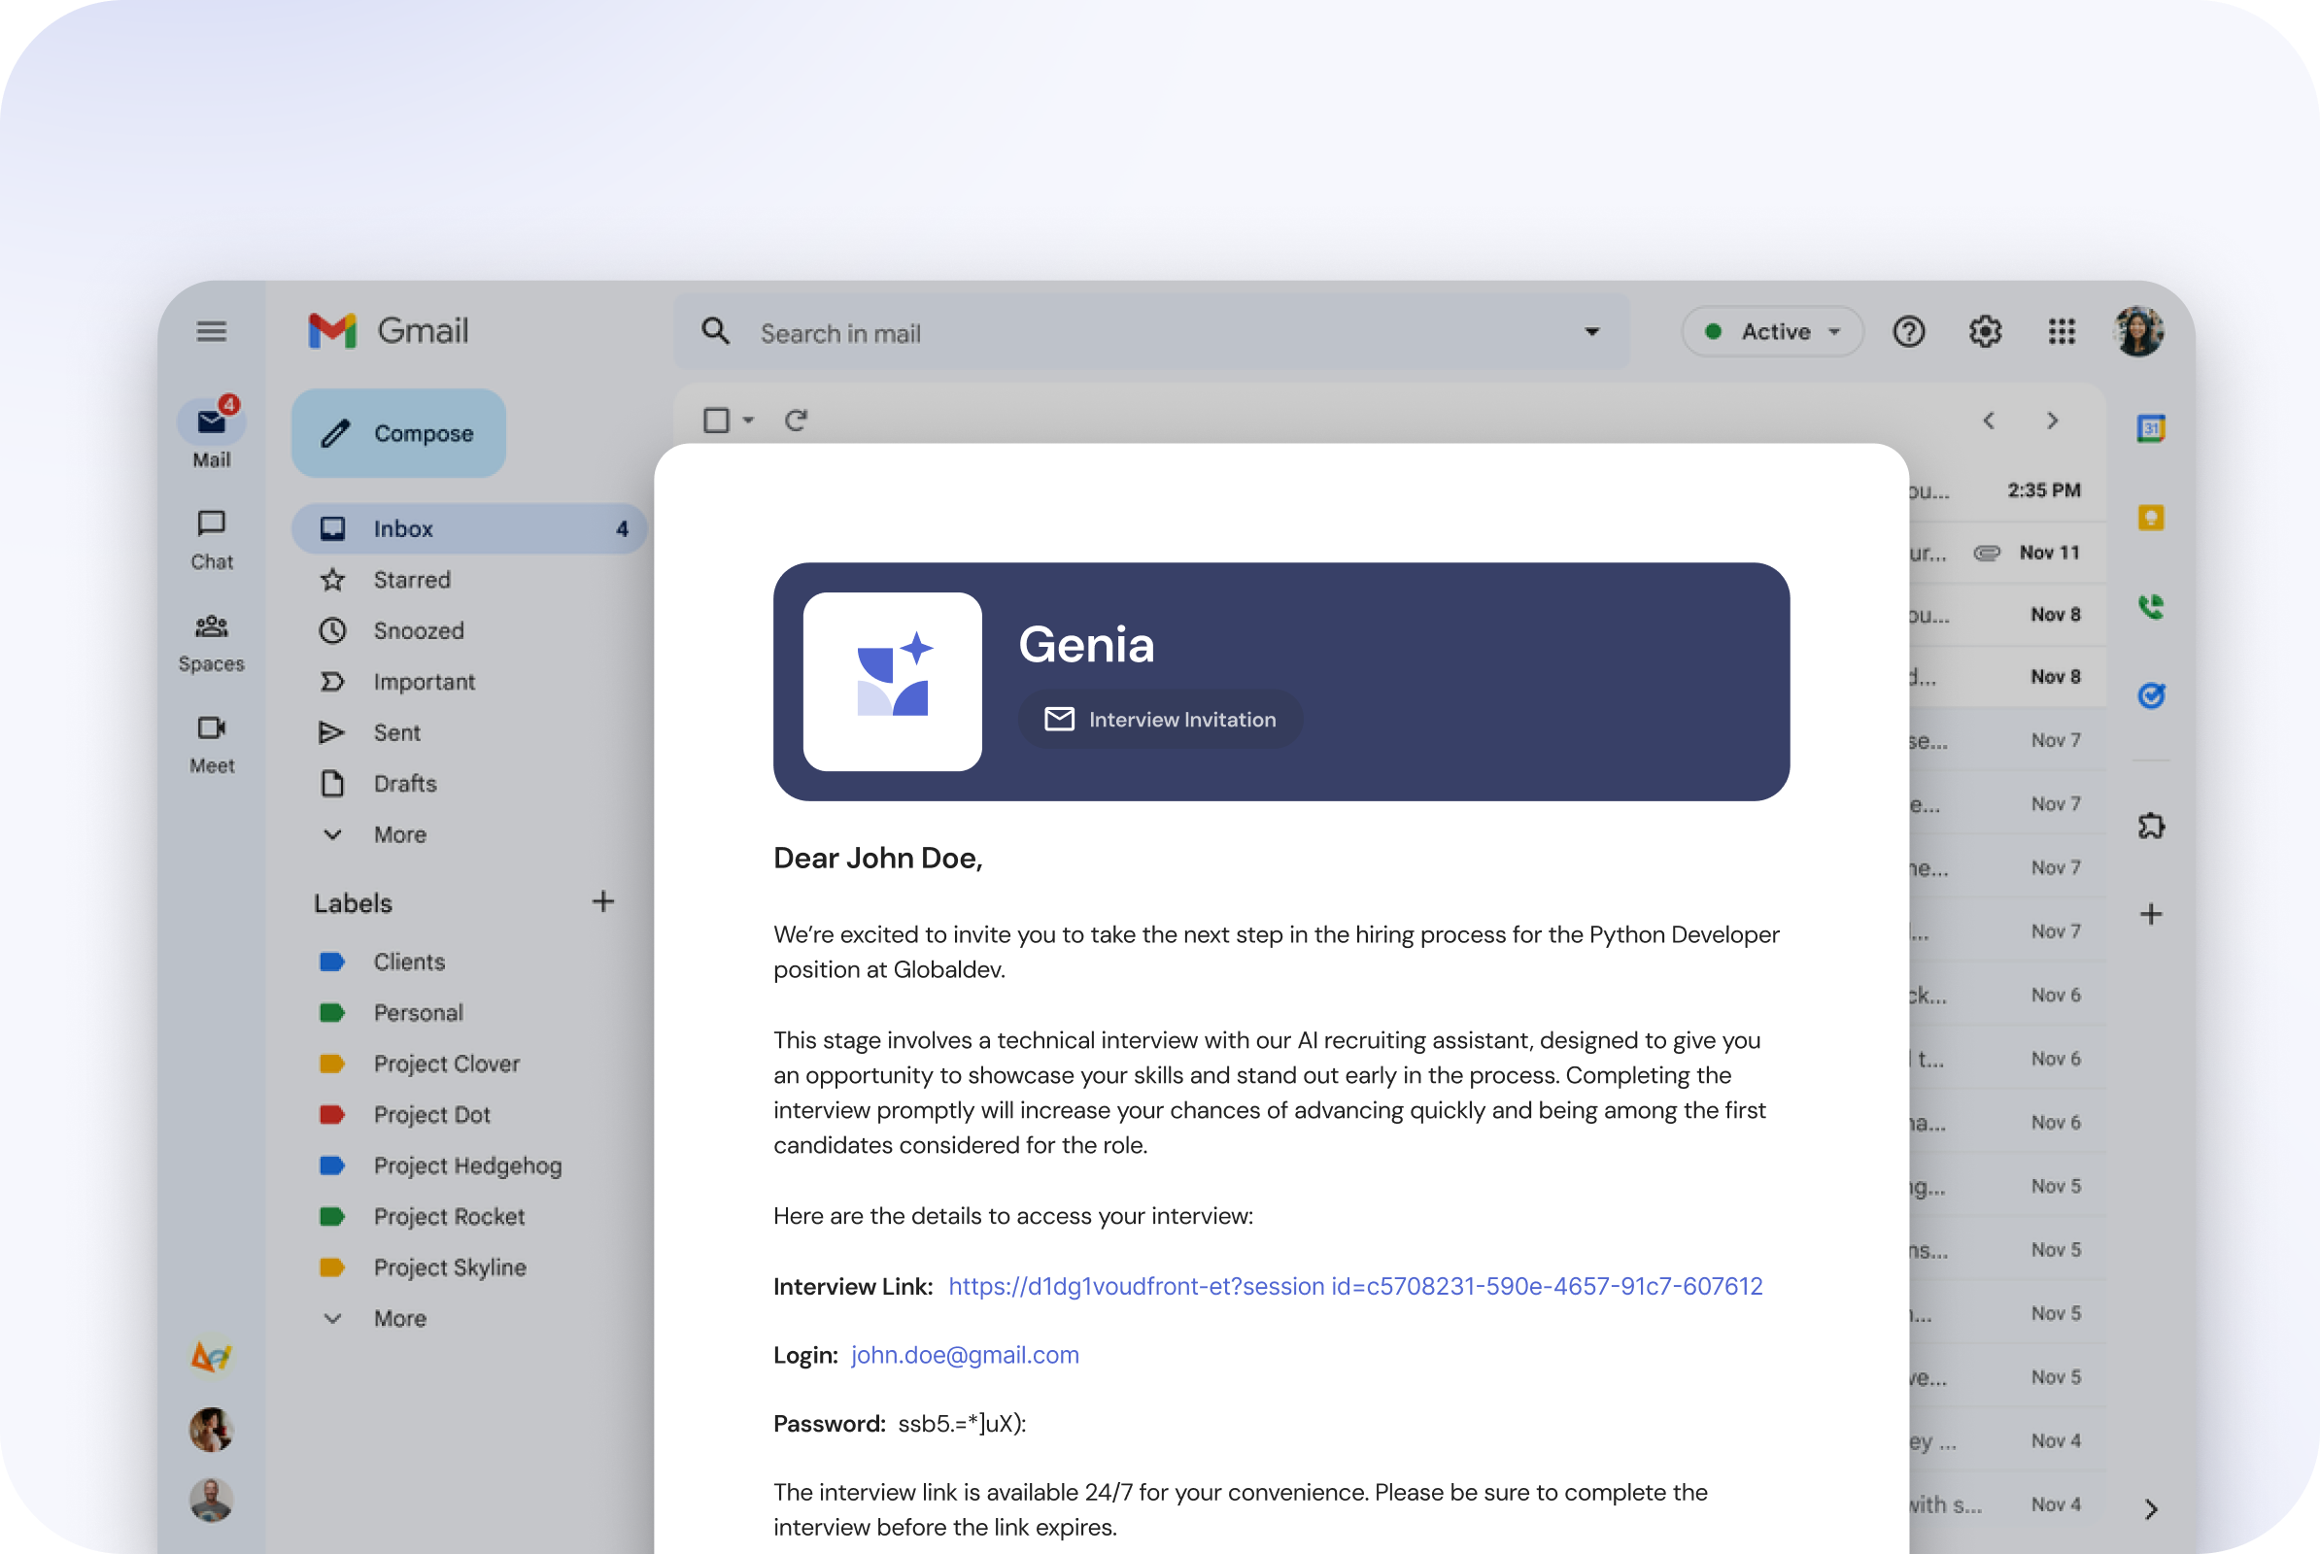2320x1554 pixels.
Task: Open the man contact avatar in the bottom left rail
Action: point(211,1501)
